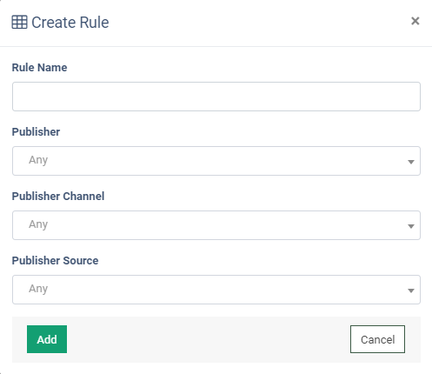This screenshot has width=432, height=374.
Task: Click the gray footer bar between Add and Cancel
Action: click(209, 339)
